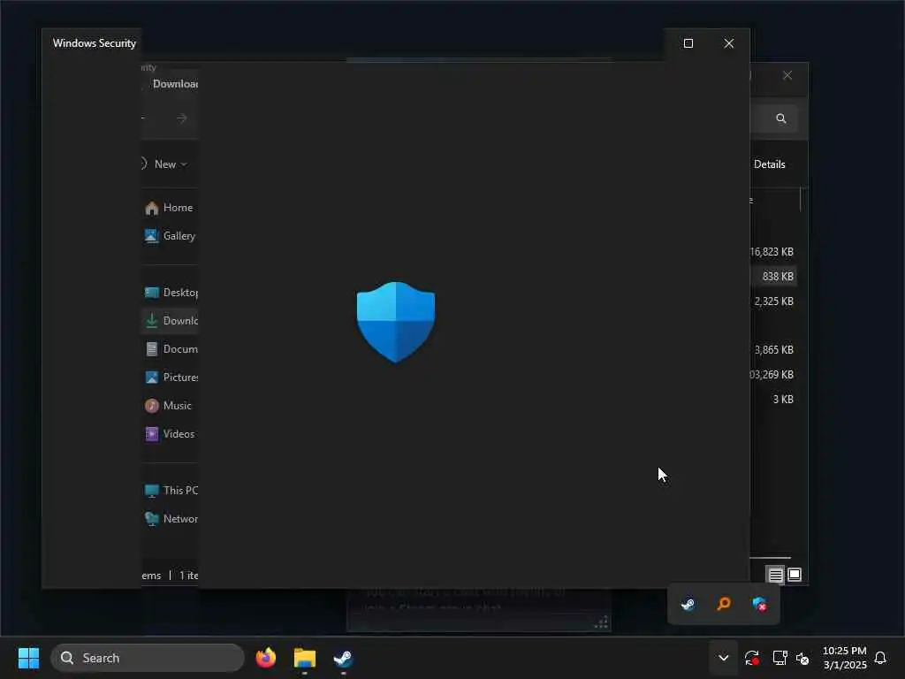The width and height of the screenshot is (905, 679).
Task: Maximize the Windows Security window
Action: (688, 43)
